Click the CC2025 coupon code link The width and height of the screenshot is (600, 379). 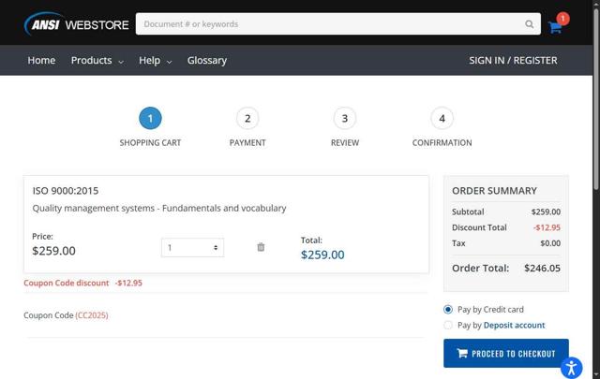[x=92, y=315]
